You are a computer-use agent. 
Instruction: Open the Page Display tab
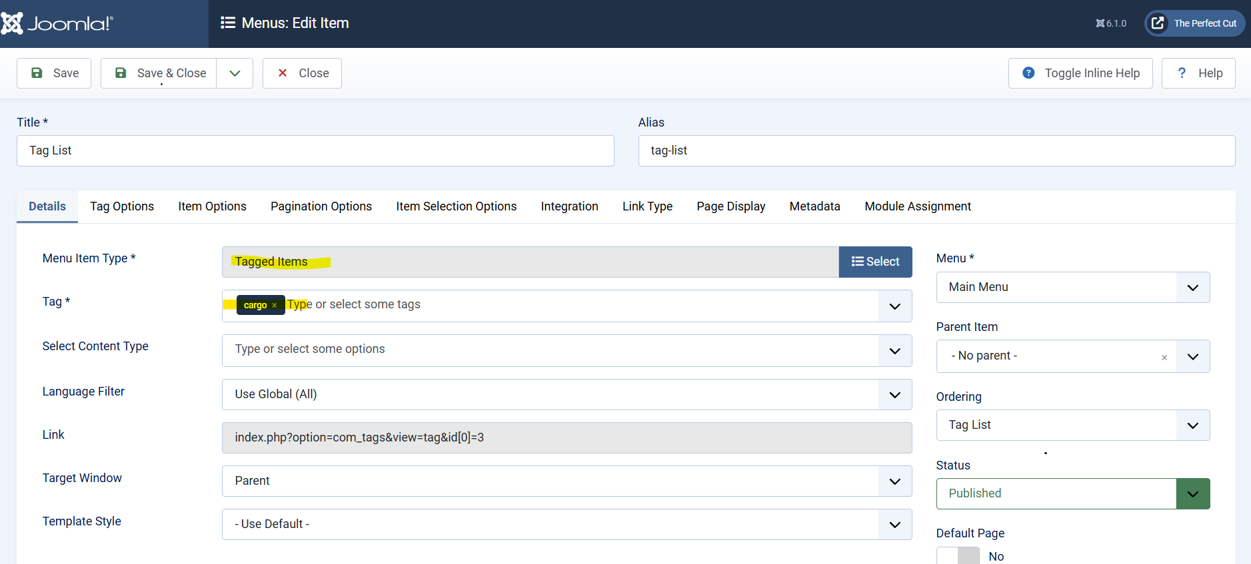tap(731, 206)
